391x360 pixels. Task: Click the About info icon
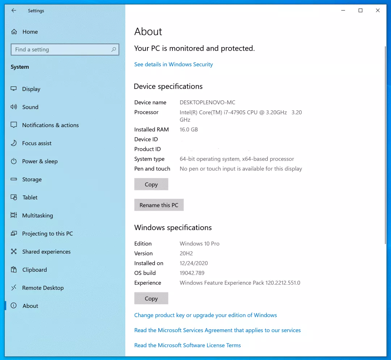[x=14, y=305]
